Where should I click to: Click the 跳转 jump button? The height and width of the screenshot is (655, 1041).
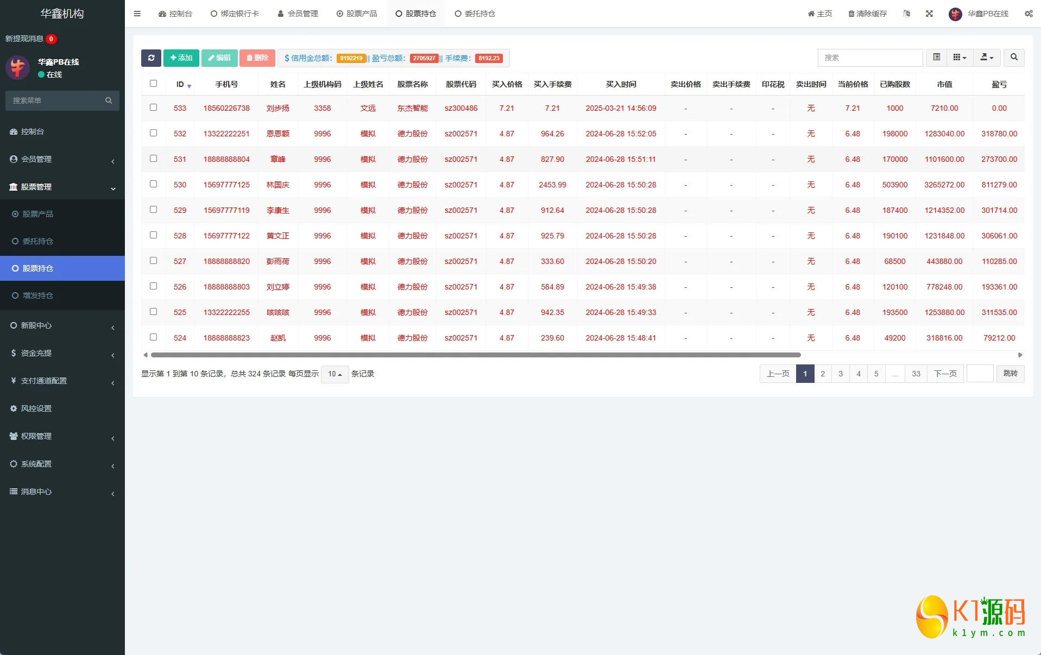(x=1011, y=374)
